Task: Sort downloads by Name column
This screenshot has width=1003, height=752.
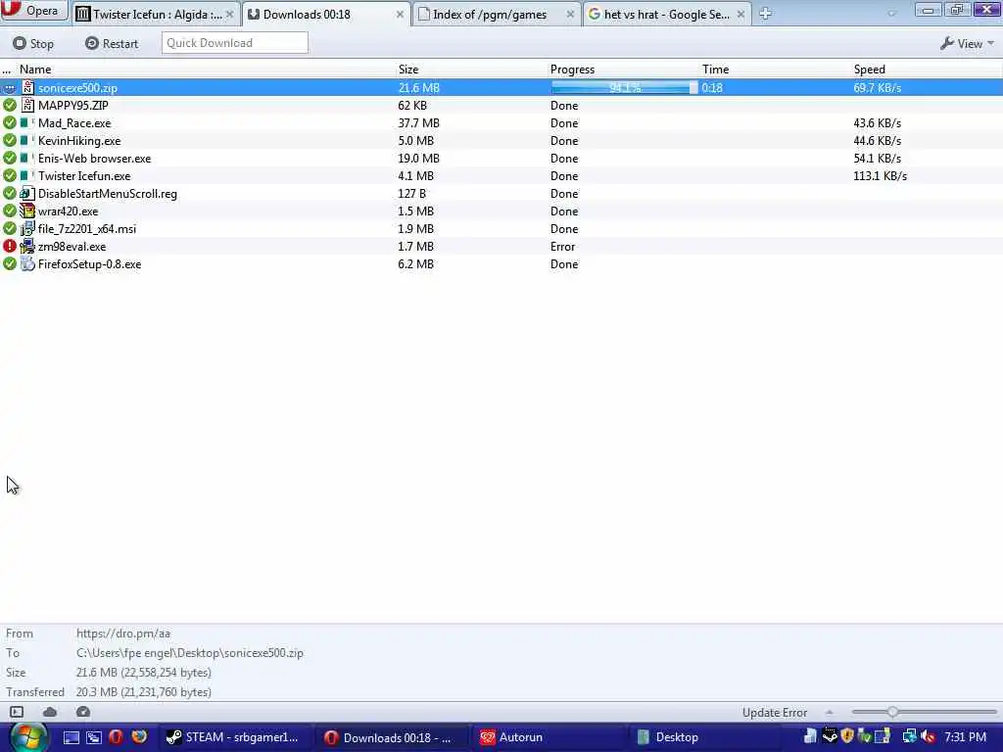Action: coord(35,70)
